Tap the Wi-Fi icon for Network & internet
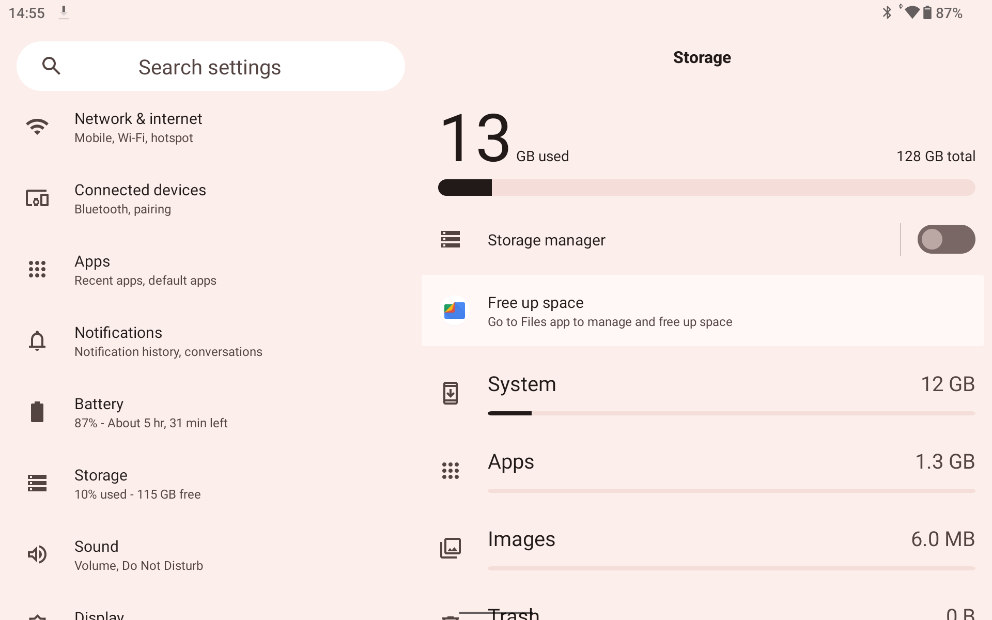 pos(37,127)
